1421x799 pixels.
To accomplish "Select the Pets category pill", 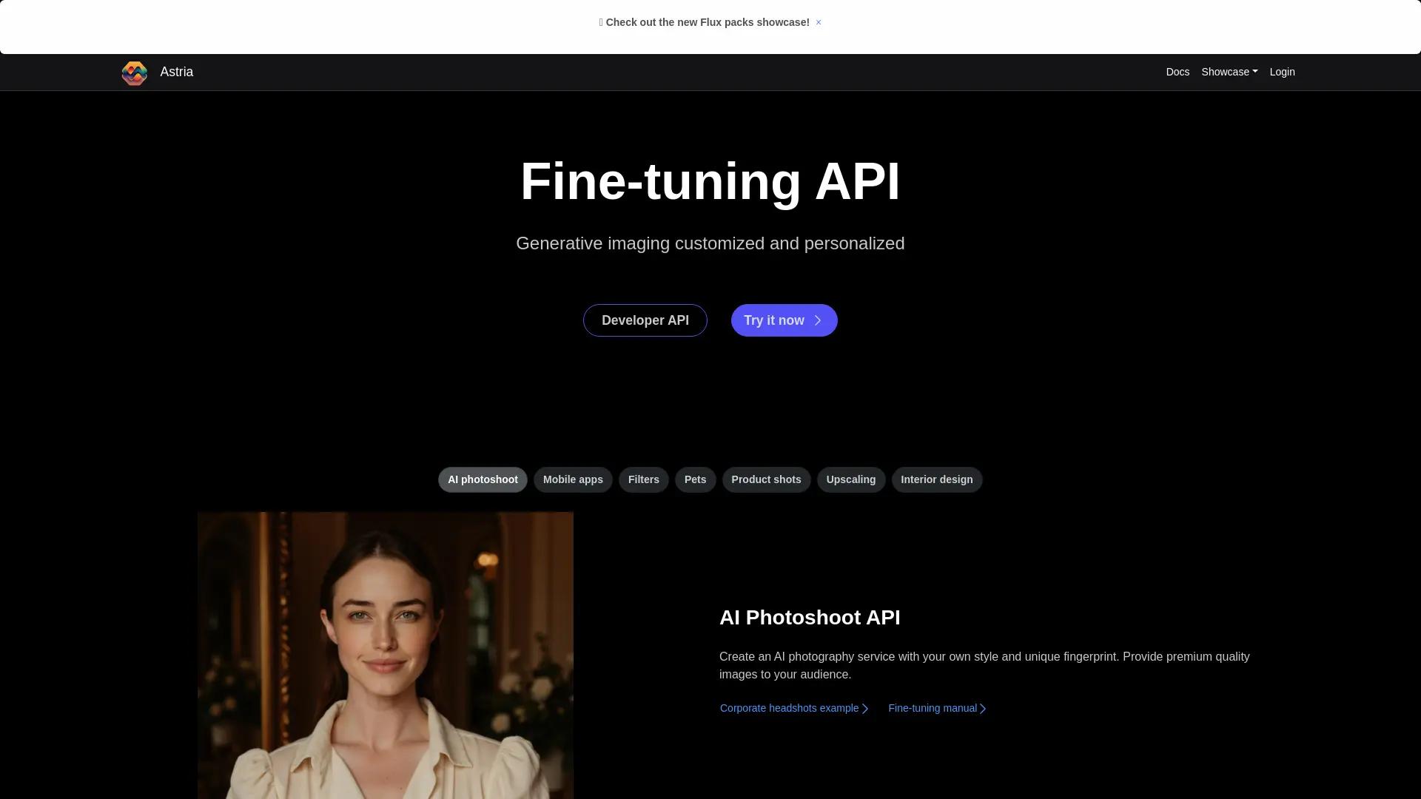I will click(695, 479).
